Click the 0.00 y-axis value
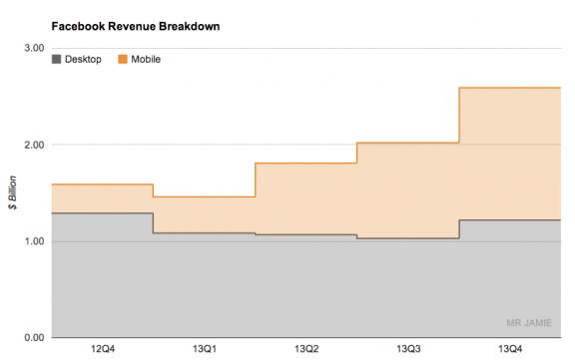This screenshot has height=360, width=575. click(x=34, y=338)
